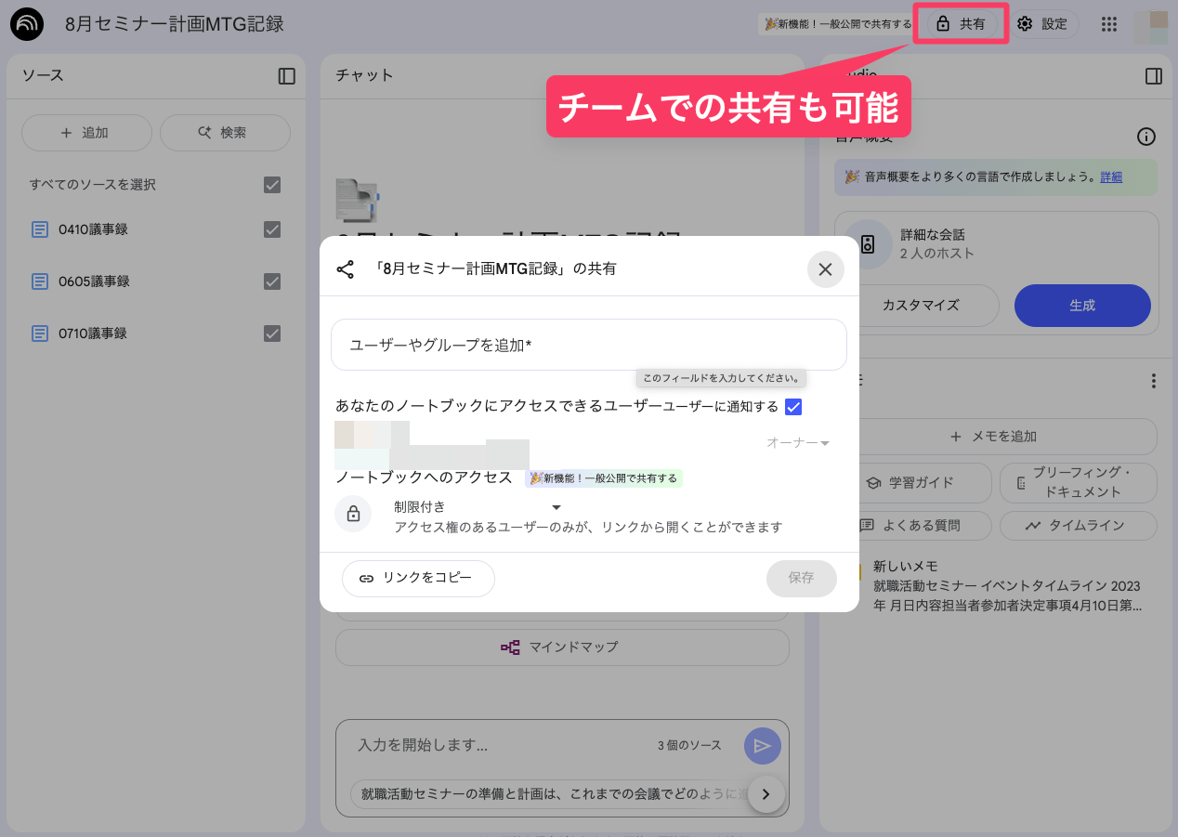Viewport: 1178px width, 837px height.
Task: Open the 設定 menu
Action: click(x=1043, y=24)
